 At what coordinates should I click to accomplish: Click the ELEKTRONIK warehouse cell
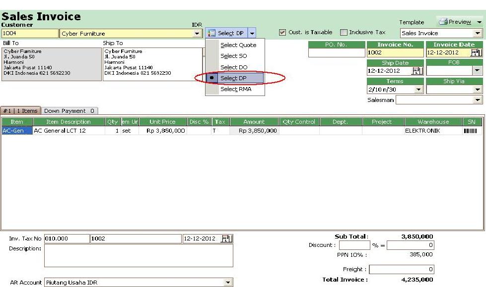(x=433, y=131)
